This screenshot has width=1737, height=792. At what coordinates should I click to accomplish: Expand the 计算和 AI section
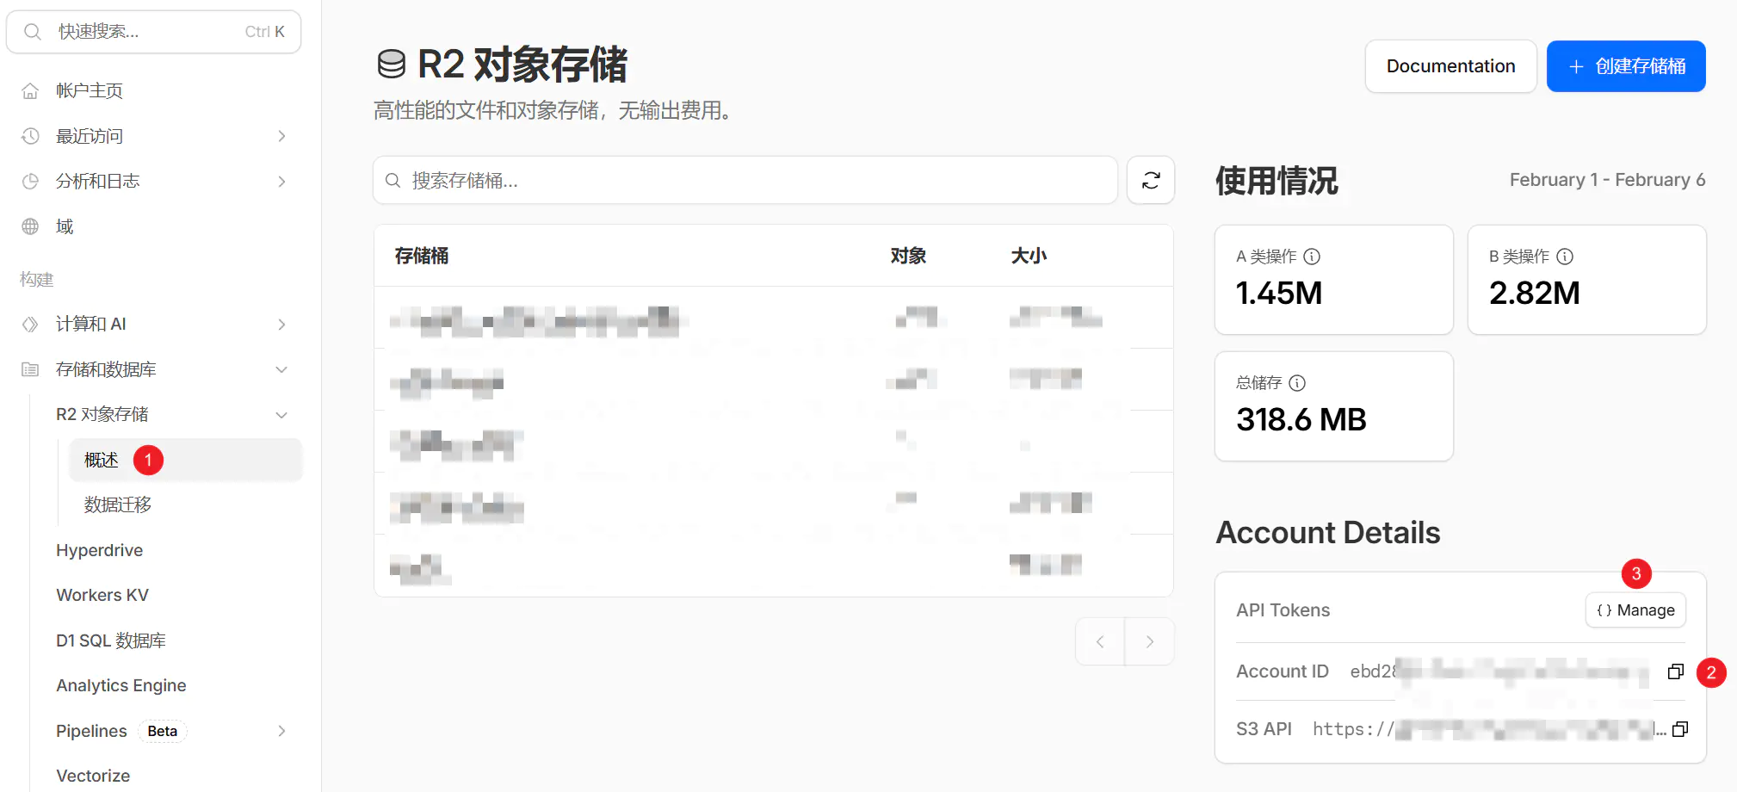(281, 325)
